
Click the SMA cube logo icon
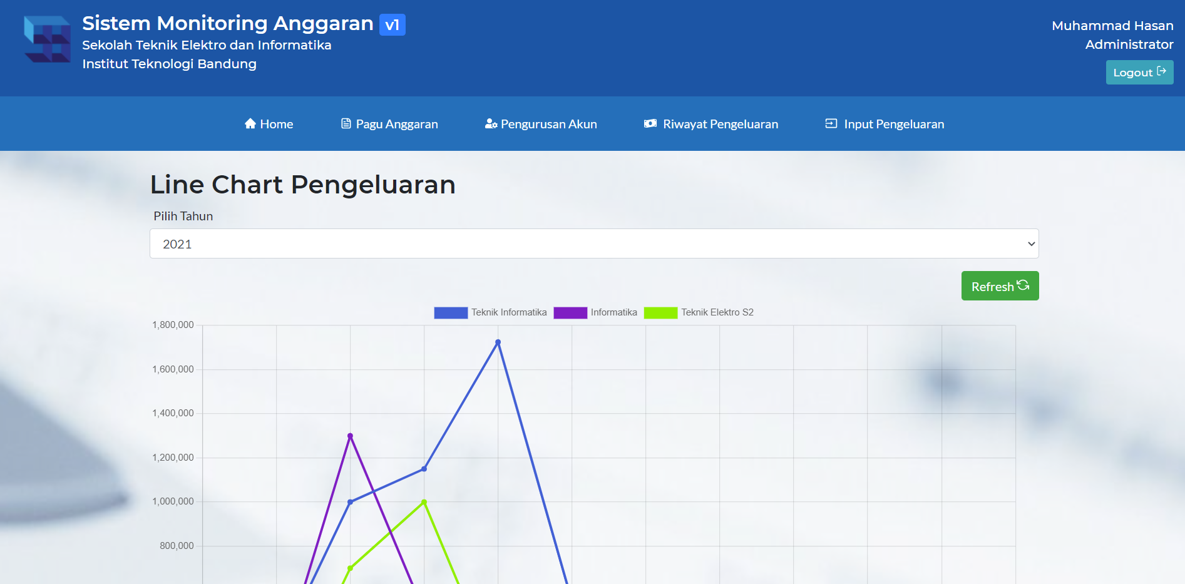click(x=48, y=39)
